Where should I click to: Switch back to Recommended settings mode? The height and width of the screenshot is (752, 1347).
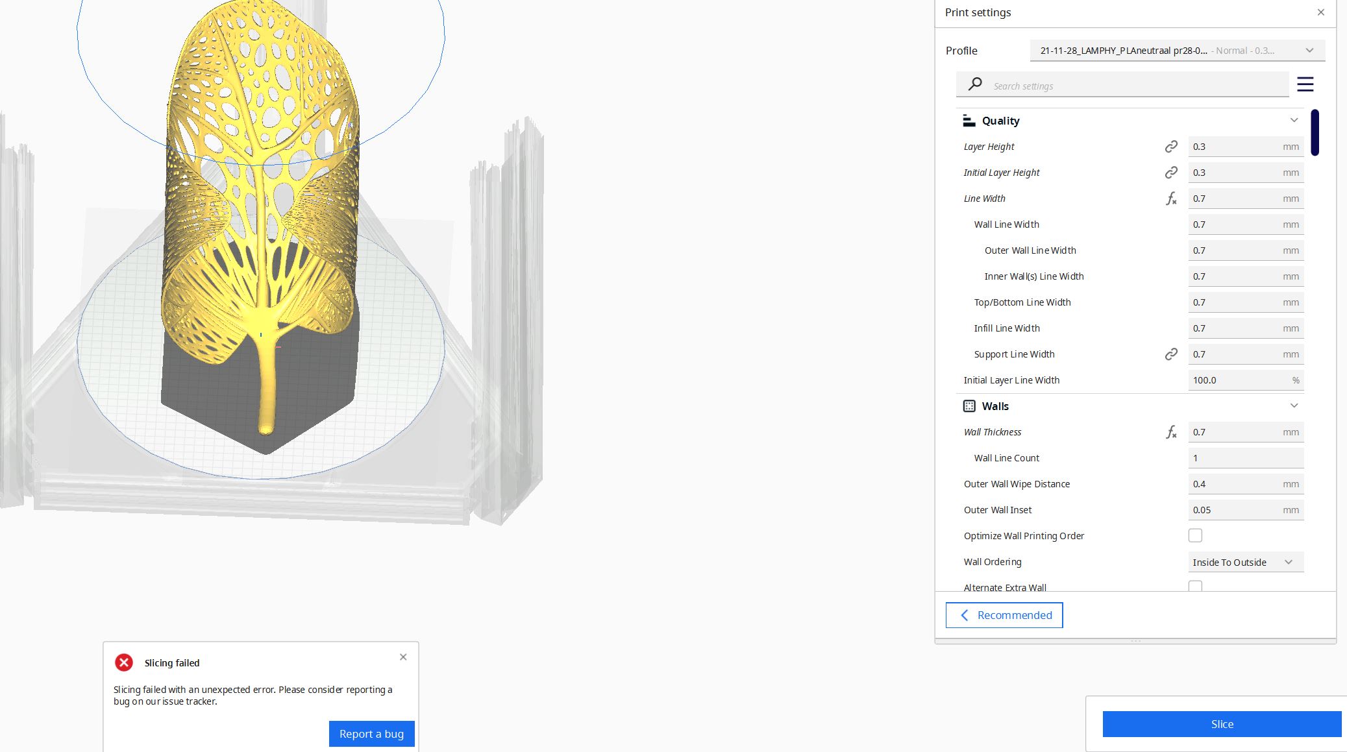pyautogui.click(x=1004, y=615)
